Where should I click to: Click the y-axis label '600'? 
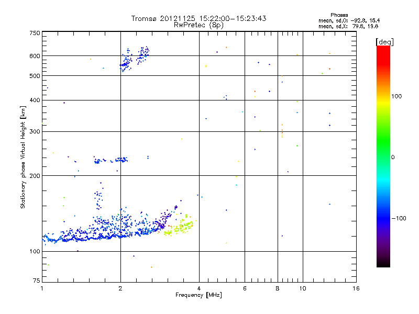[x=35, y=56]
